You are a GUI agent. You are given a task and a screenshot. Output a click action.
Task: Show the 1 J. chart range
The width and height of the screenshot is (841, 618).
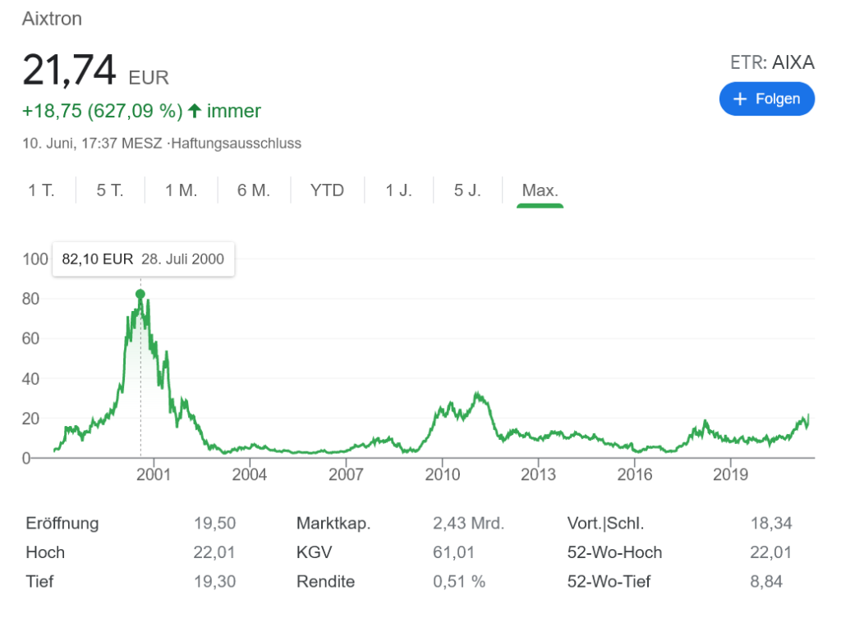point(398,190)
